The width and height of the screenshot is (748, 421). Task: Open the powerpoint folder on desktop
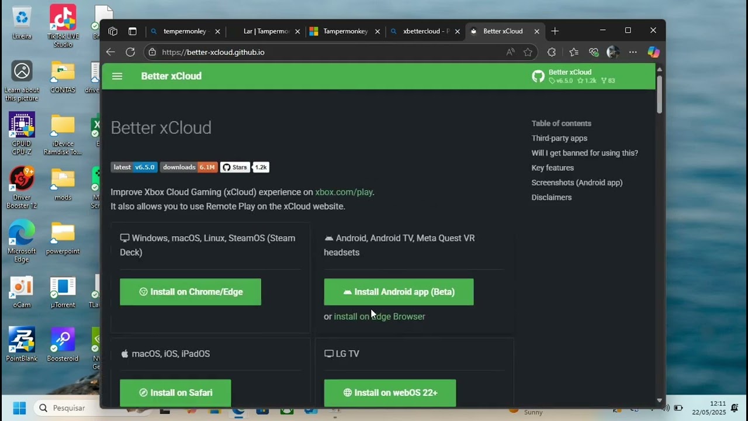tap(63, 238)
